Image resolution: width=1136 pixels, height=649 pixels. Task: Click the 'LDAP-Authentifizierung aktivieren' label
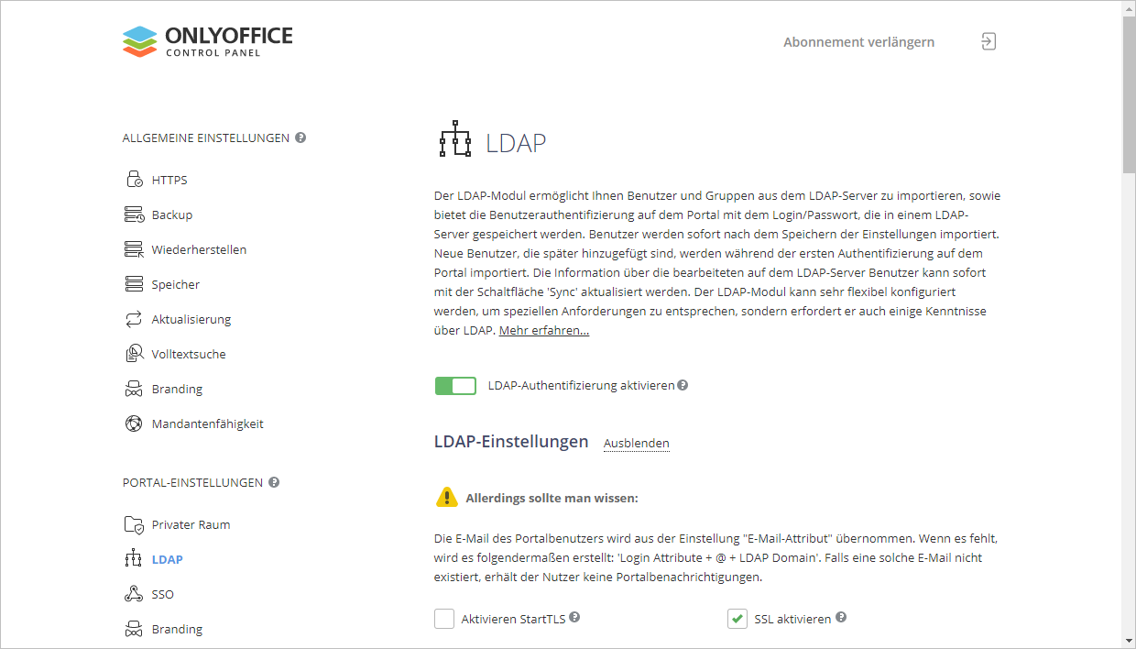582,386
